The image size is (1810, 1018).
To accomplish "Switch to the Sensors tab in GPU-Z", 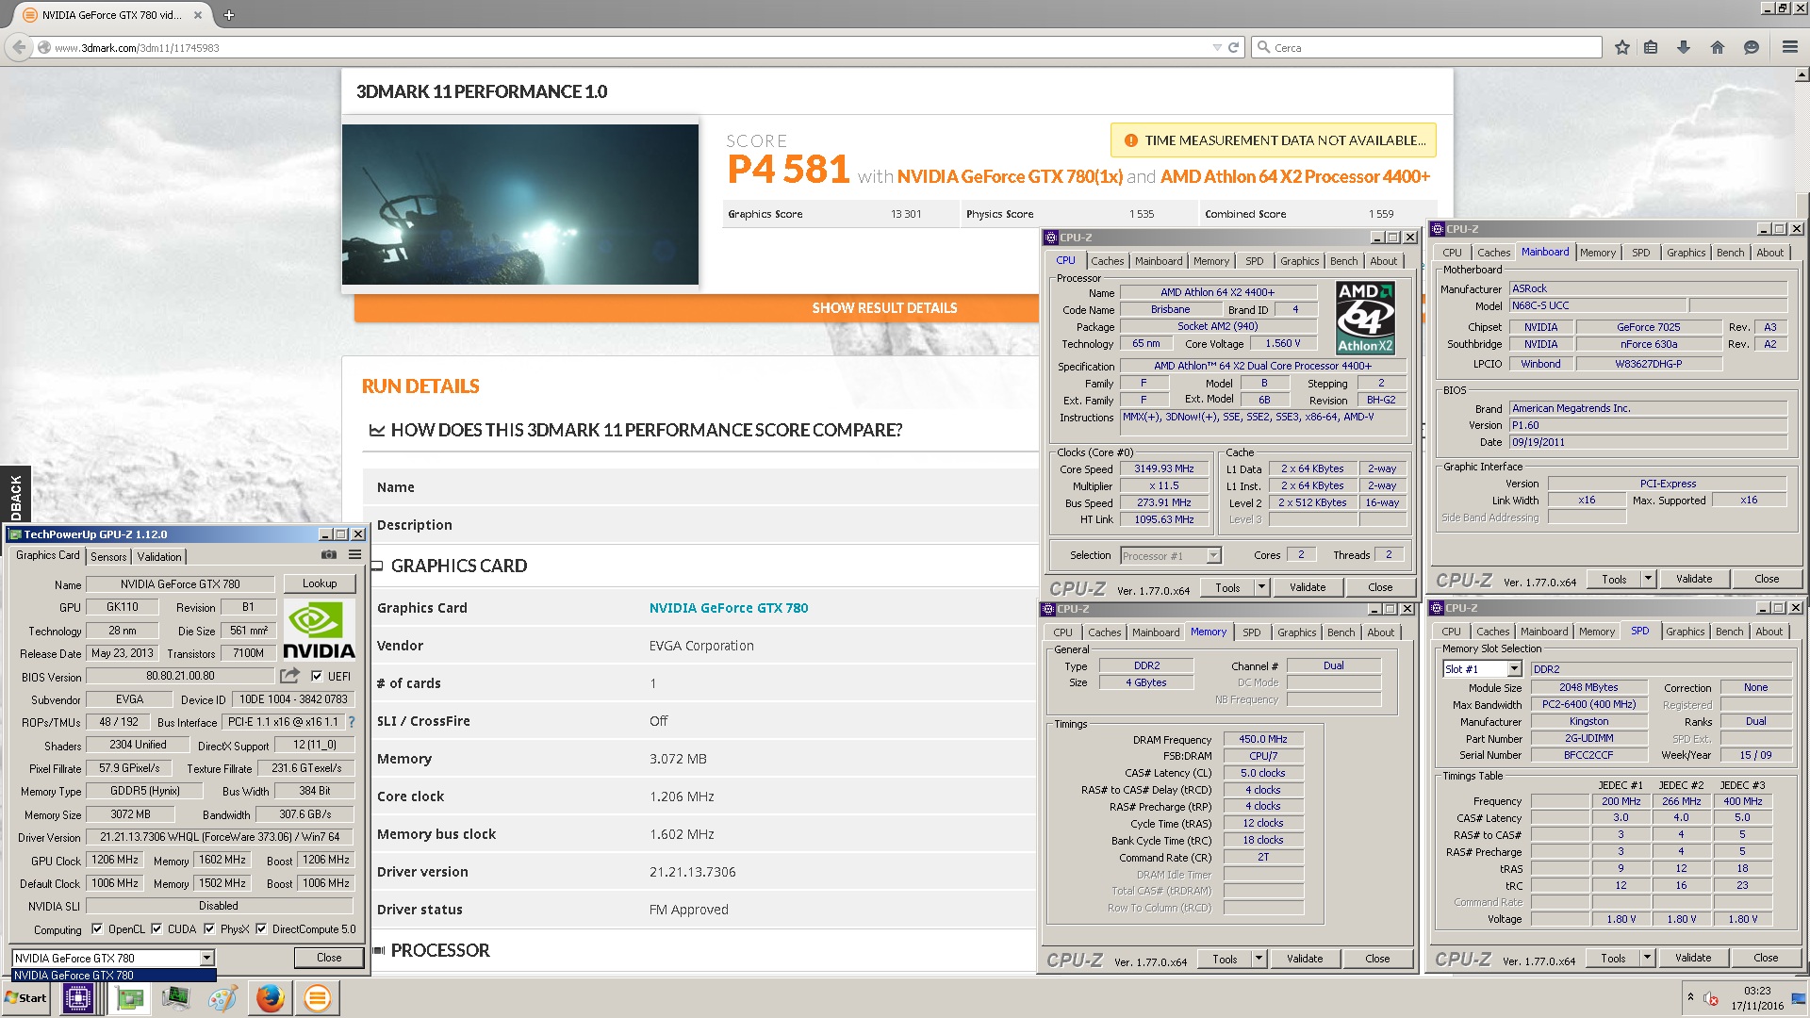I will (108, 557).
